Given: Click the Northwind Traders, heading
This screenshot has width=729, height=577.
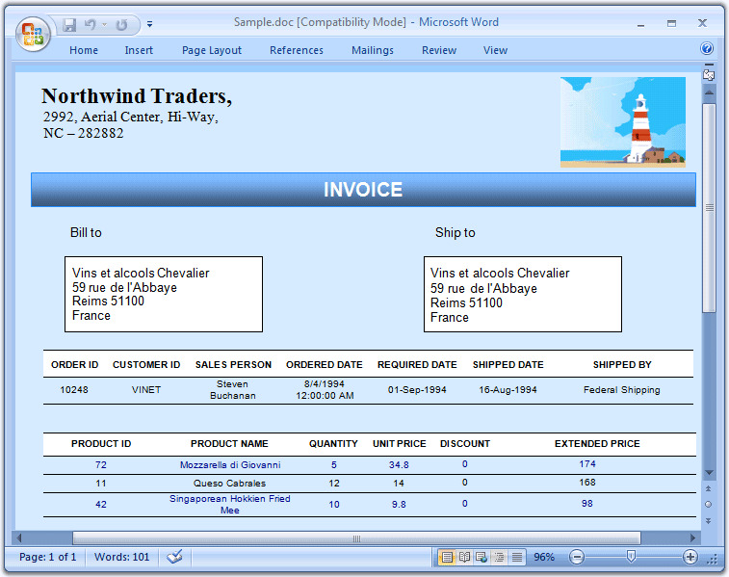Looking at the screenshot, I should click(x=137, y=96).
